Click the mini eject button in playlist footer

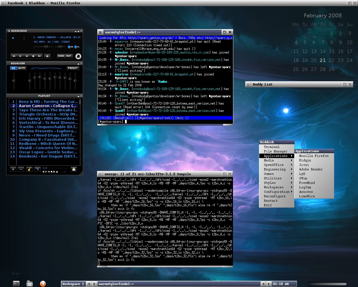point(57,172)
